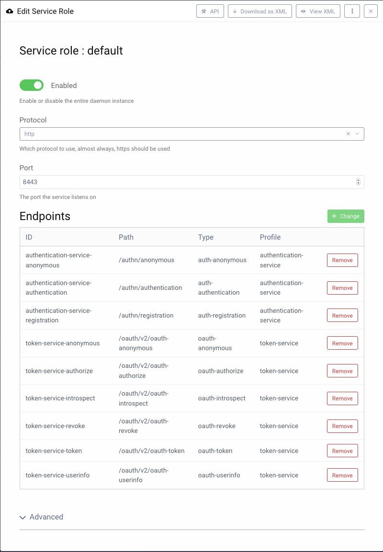383x552 pixels.
Task: Click the up arrow on the Port stepper
Action: click(358, 180)
